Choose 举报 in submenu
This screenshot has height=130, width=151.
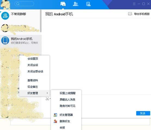pyautogui.click(x=66, y=128)
